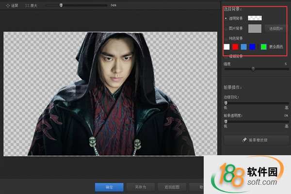
Task: Click the 另存为 save as button
Action: tap(141, 187)
